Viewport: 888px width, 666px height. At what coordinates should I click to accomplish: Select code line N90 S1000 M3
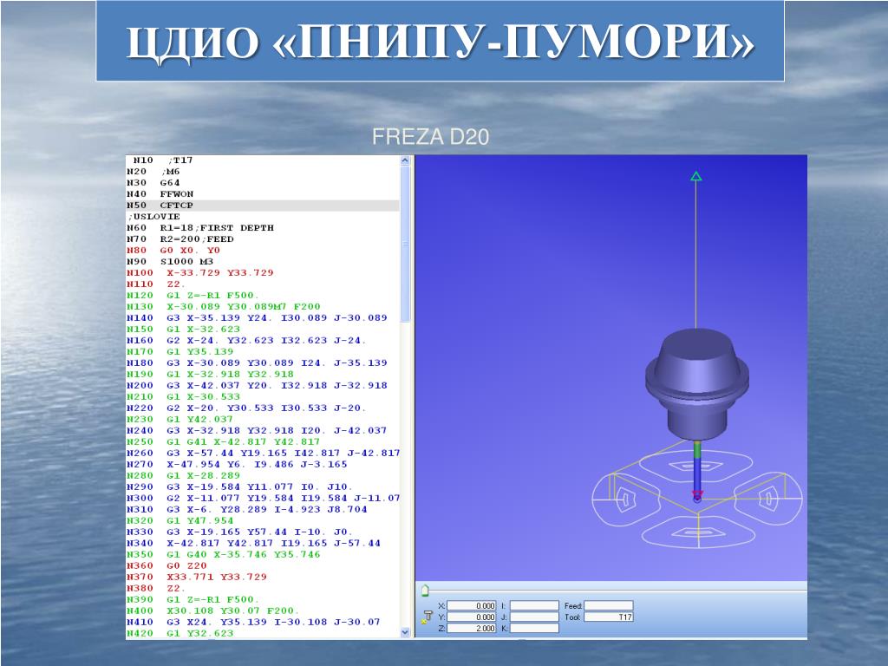(170, 262)
